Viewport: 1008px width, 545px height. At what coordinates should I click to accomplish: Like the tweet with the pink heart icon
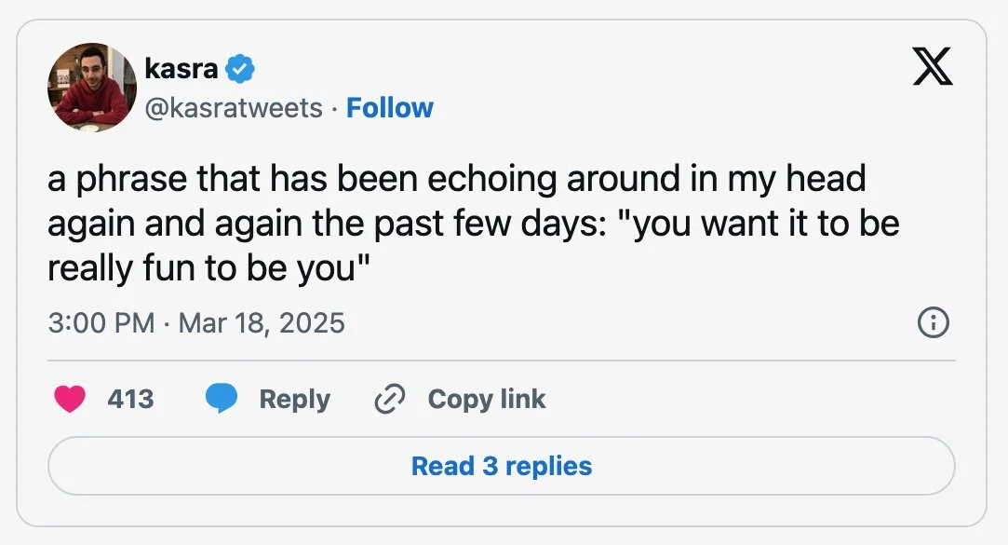coord(70,399)
